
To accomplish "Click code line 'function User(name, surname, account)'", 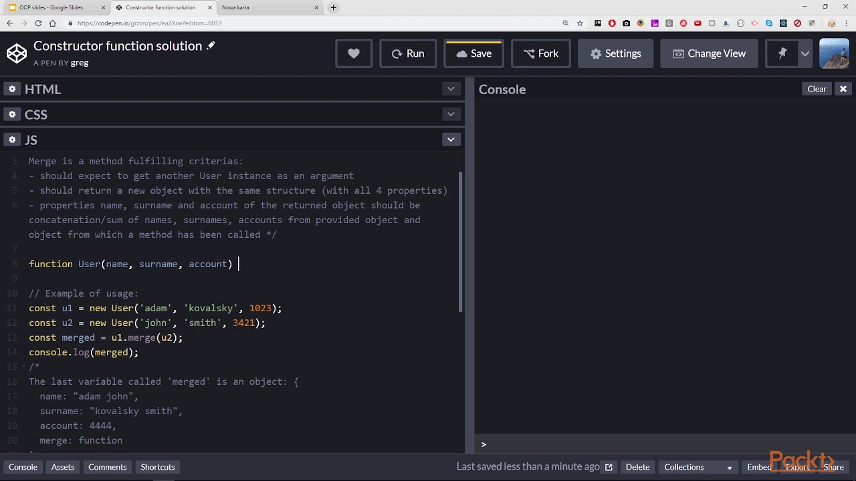I will tap(130, 264).
